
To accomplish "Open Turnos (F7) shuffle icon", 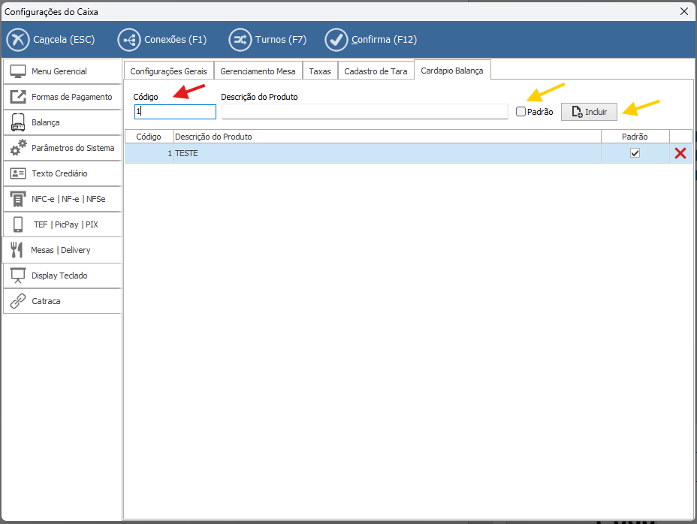I will 240,40.
